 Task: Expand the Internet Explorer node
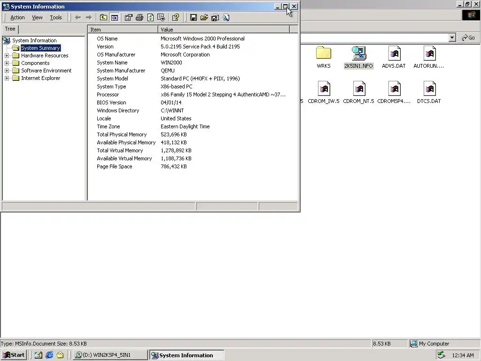[x=7, y=78]
